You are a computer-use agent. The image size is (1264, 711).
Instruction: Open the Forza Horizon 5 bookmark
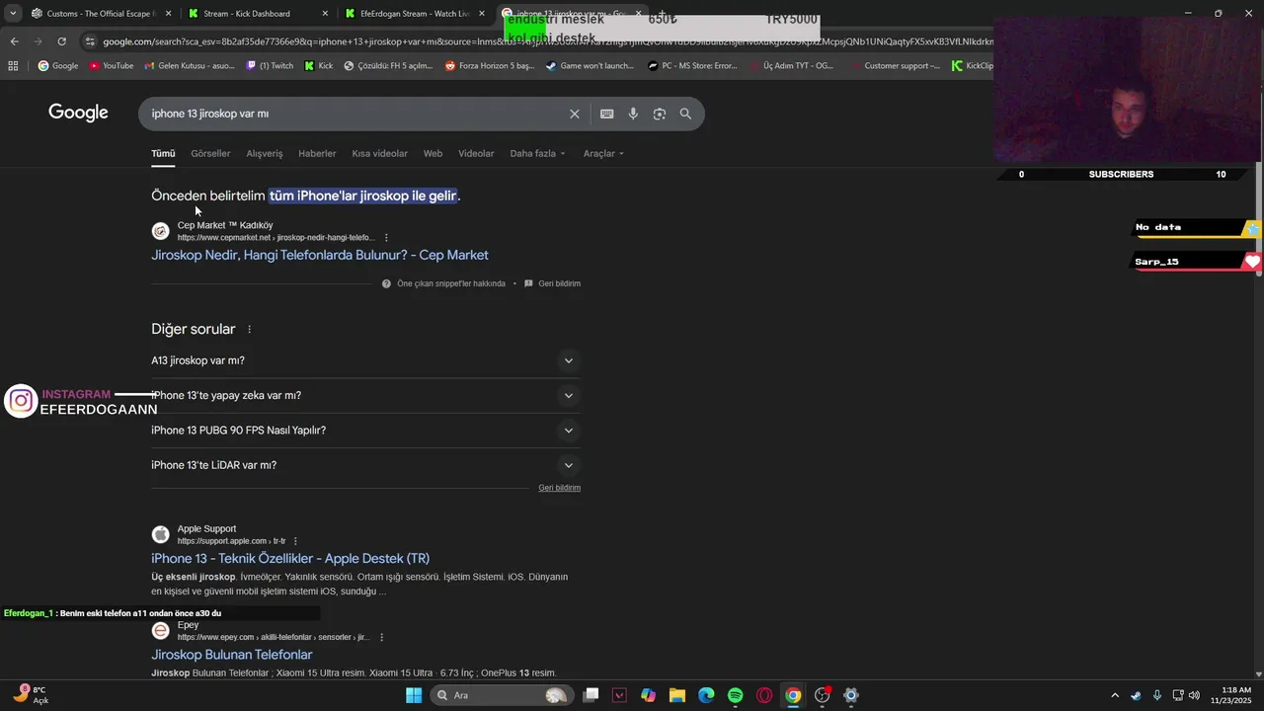[490, 66]
